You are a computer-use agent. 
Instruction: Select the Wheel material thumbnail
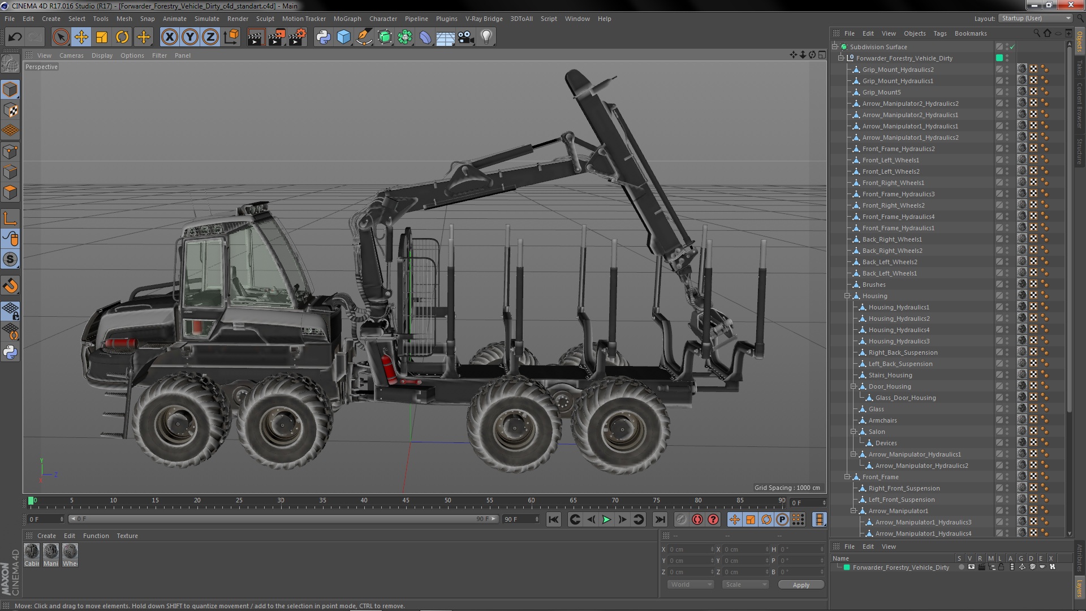pyautogui.click(x=70, y=555)
